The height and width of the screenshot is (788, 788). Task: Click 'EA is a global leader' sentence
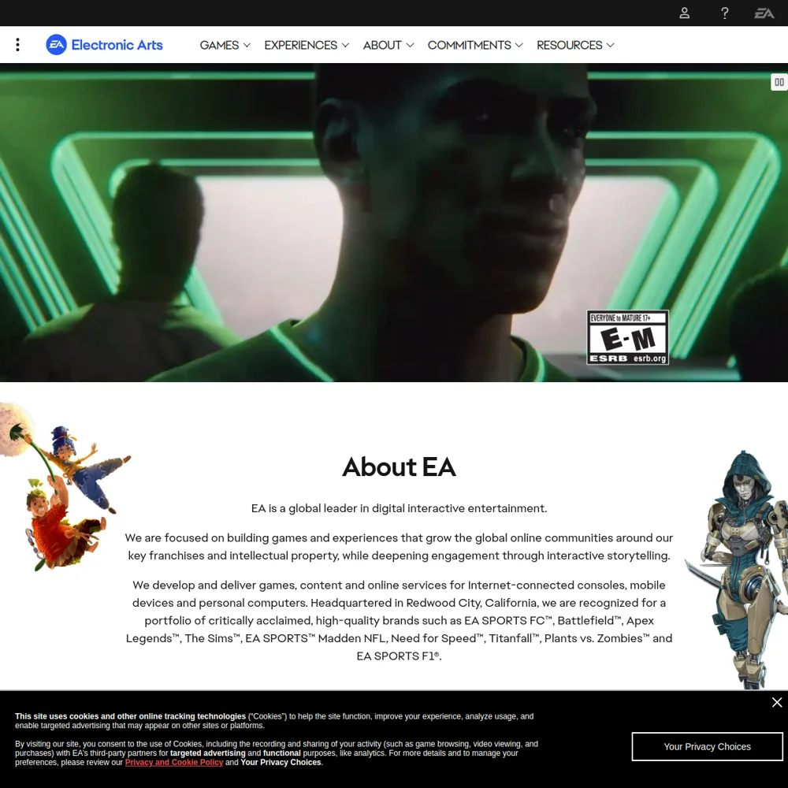[x=399, y=508]
